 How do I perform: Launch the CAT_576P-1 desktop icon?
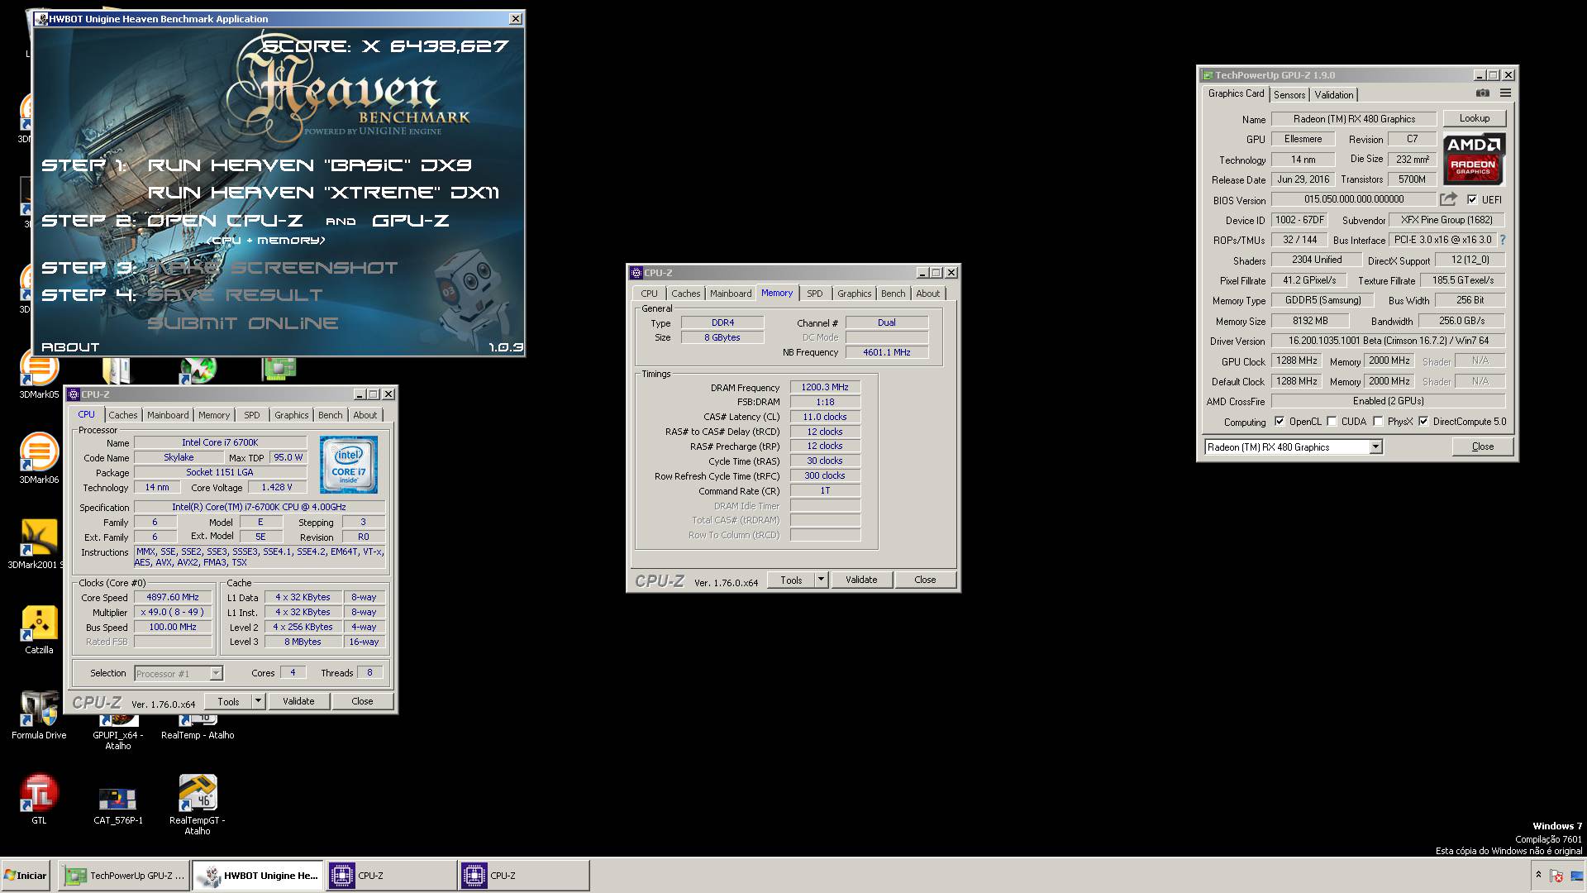pyautogui.click(x=118, y=805)
